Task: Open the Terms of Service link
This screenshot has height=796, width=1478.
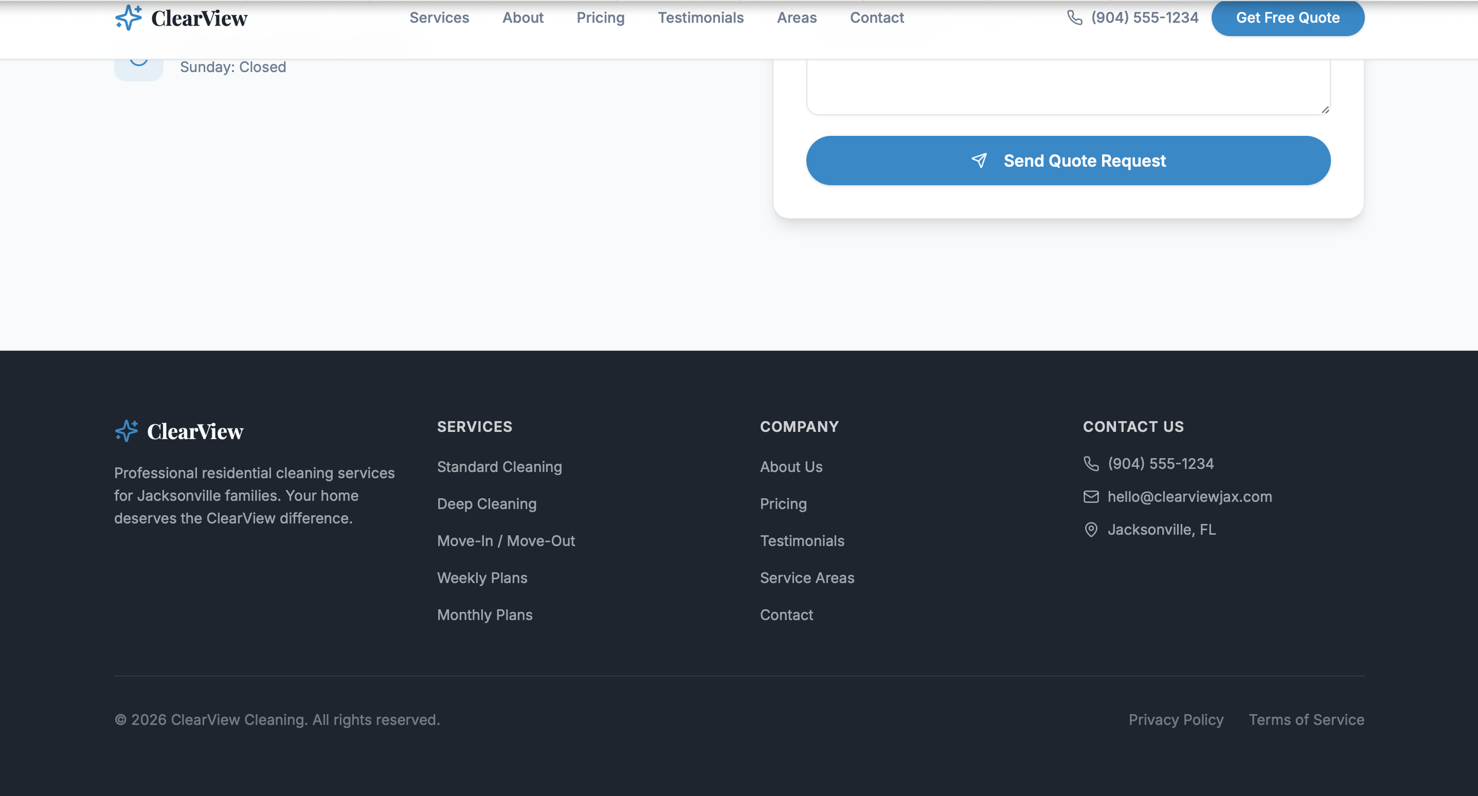Action: [x=1306, y=720]
